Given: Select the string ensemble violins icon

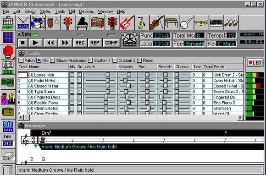Looking at the screenshot, I should [x=231, y=22].
